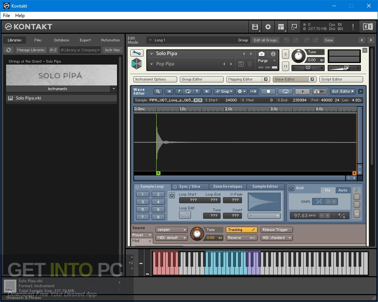This screenshot has width=378, height=302.
Task: Toggle the Reverse button
Action: point(242,238)
